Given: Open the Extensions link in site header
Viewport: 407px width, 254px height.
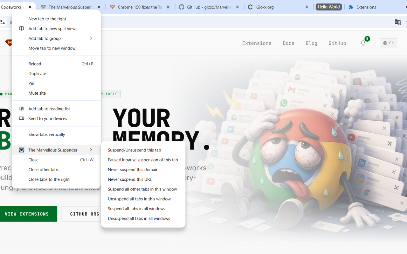Looking at the screenshot, I should coord(257,43).
